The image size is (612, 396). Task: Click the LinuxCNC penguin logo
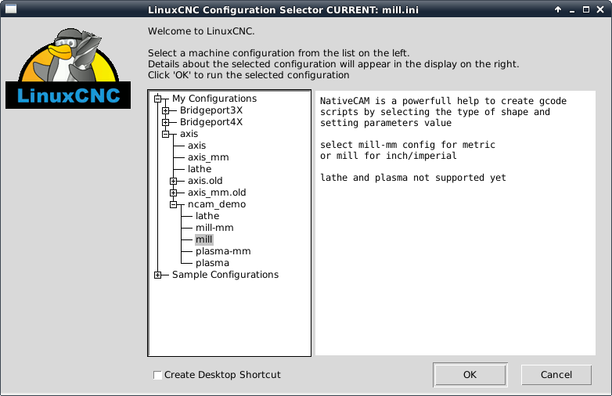tap(68, 68)
